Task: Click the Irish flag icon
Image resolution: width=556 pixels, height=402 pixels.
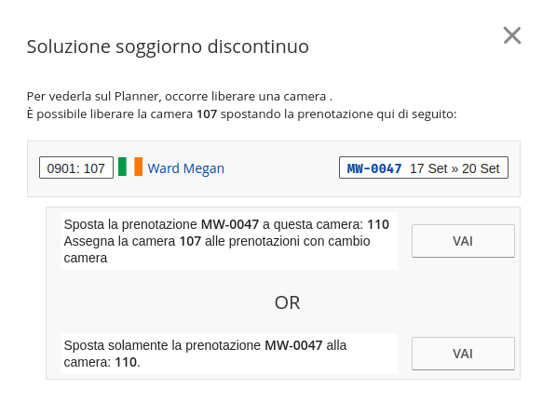Action: 130,167
